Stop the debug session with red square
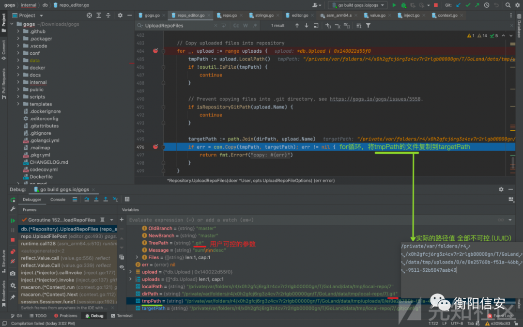 [x=13, y=240]
